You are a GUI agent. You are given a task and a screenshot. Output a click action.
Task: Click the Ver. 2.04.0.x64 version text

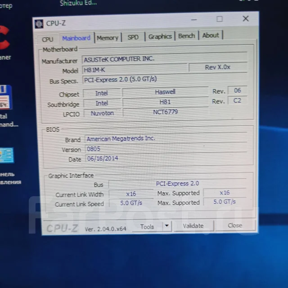[105, 229]
